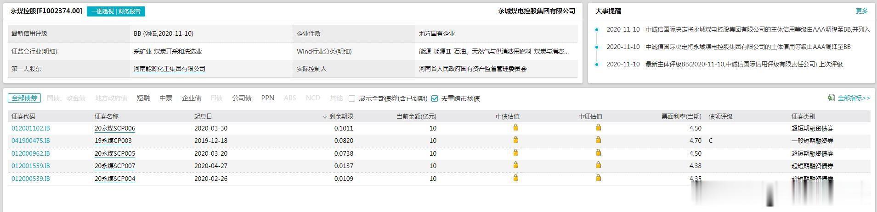
Task: Click start date 2019-12-18
Action: click(x=211, y=141)
